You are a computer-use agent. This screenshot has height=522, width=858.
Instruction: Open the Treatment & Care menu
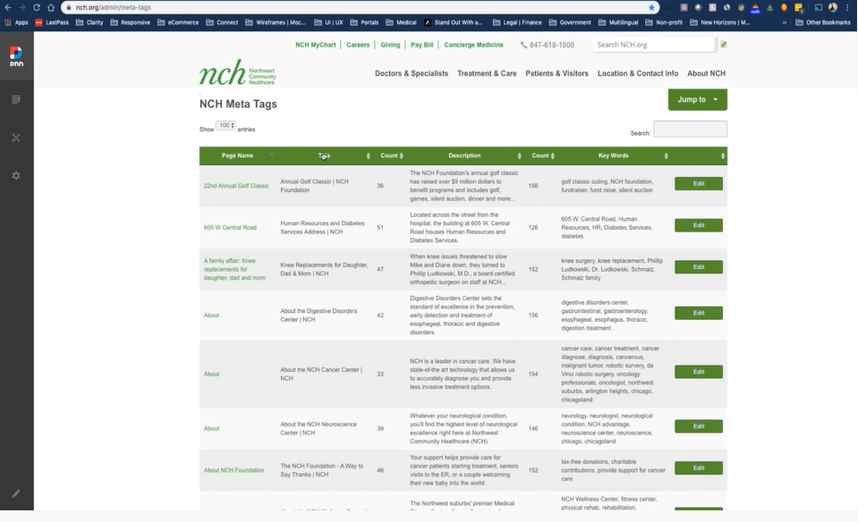click(x=487, y=73)
